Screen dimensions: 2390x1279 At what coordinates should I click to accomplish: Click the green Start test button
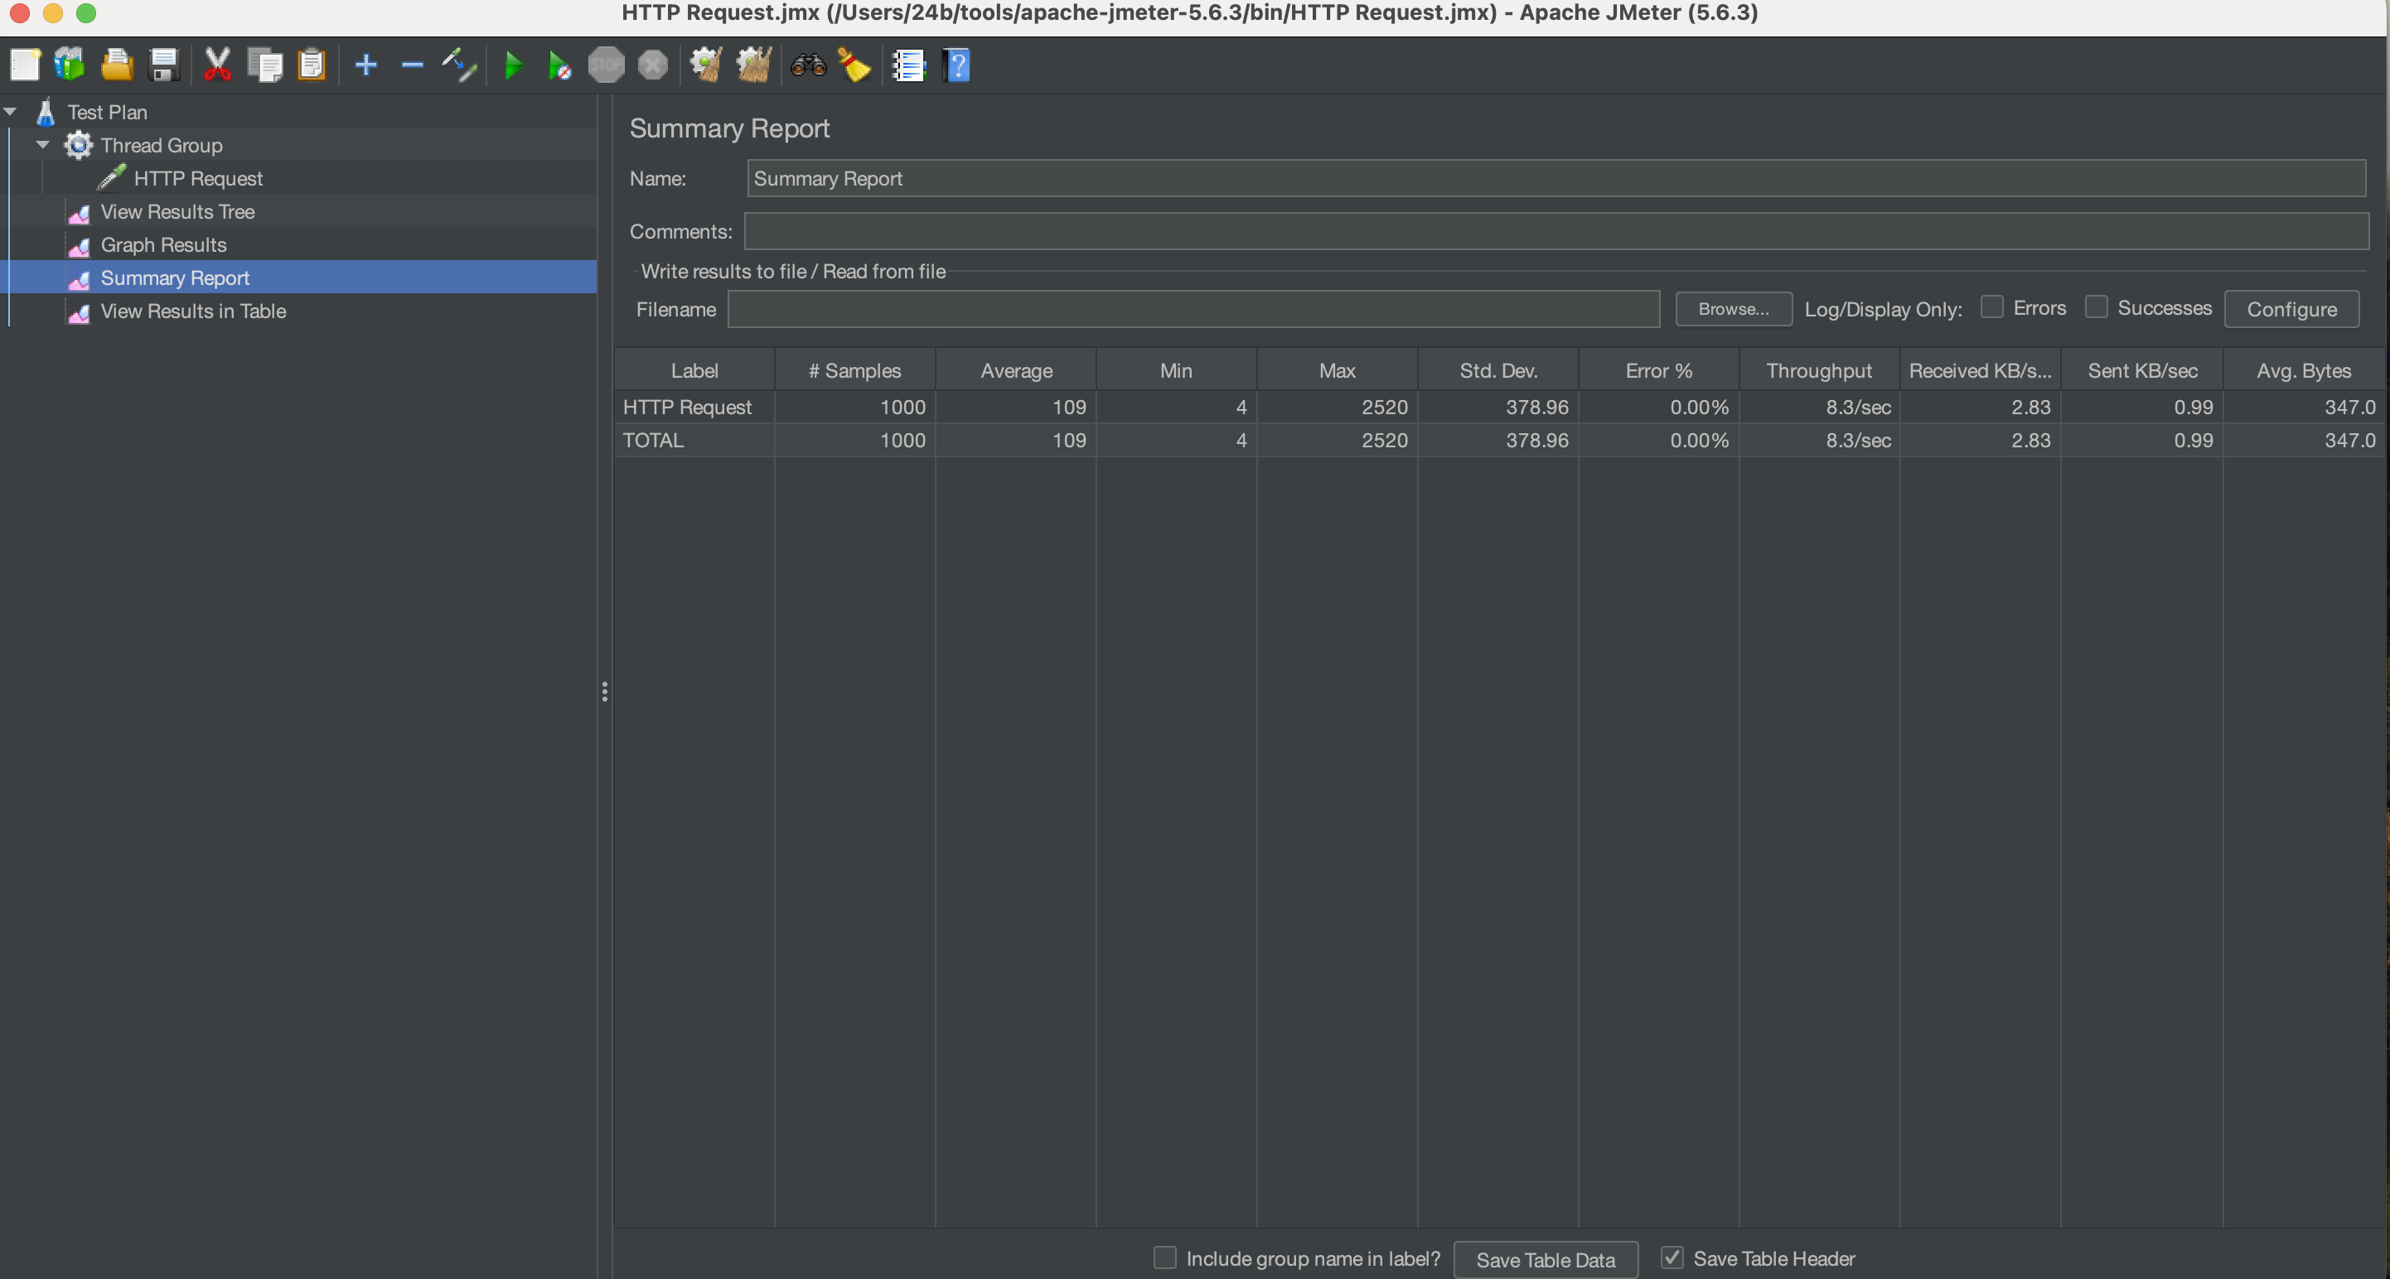[513, 65]
